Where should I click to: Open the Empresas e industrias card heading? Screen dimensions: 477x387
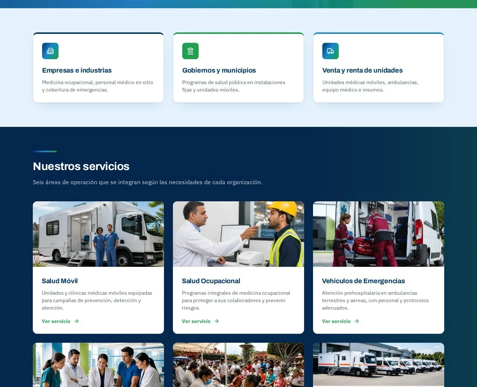(77, 70)
